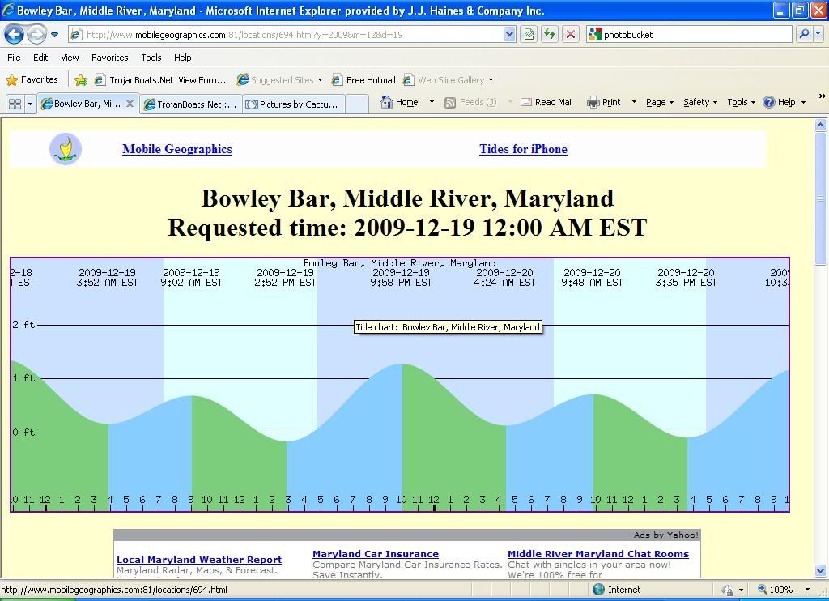Screen dimensions: 829x601
Task: Toggle the Compatibility View icon
Action: (x=528, y=35)
